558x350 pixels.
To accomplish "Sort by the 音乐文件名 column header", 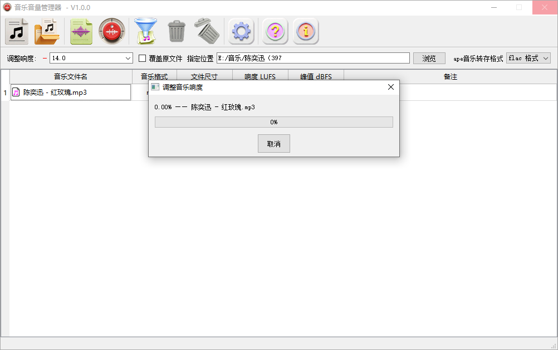I will point(71,76).
